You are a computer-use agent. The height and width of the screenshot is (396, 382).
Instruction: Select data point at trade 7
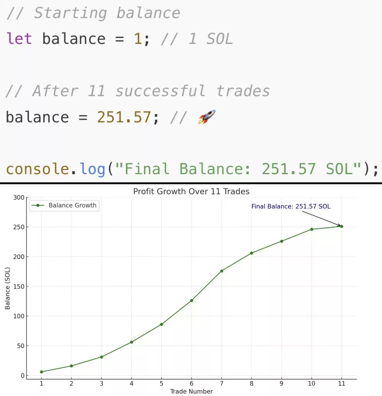click(222, 271)
